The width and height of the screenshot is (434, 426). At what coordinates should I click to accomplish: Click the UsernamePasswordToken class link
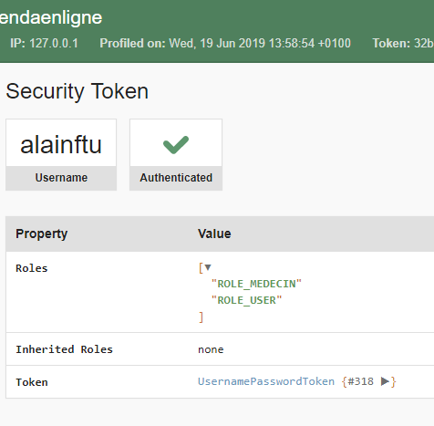click(x=266, y=381)
